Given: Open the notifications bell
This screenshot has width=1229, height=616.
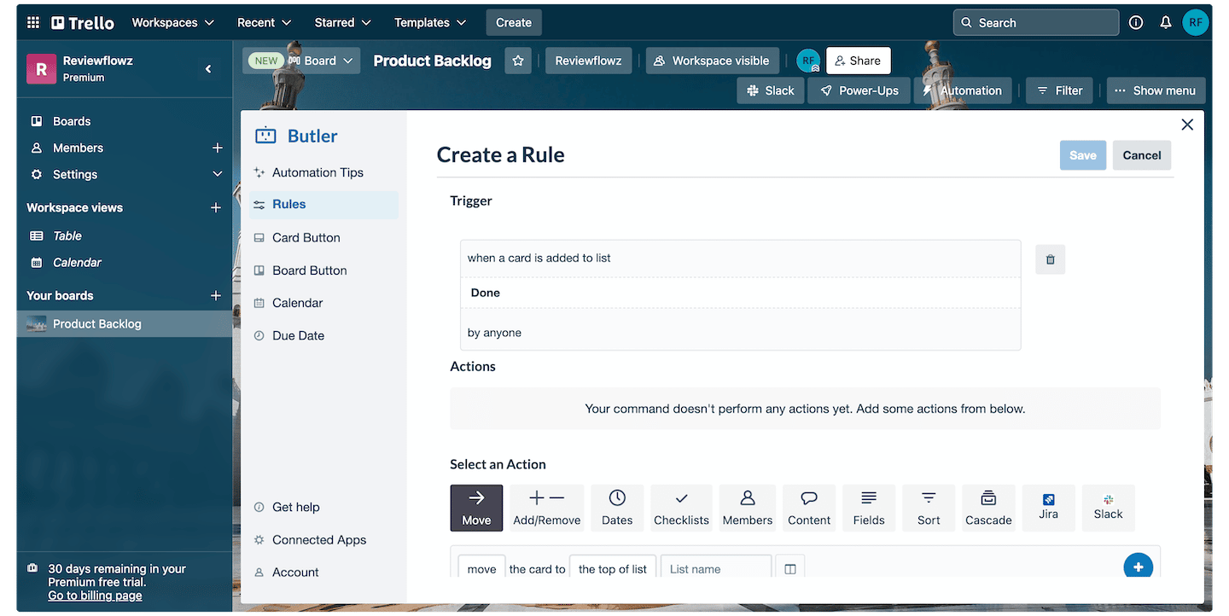Looking at the screenshot, I should [1166, 23].
